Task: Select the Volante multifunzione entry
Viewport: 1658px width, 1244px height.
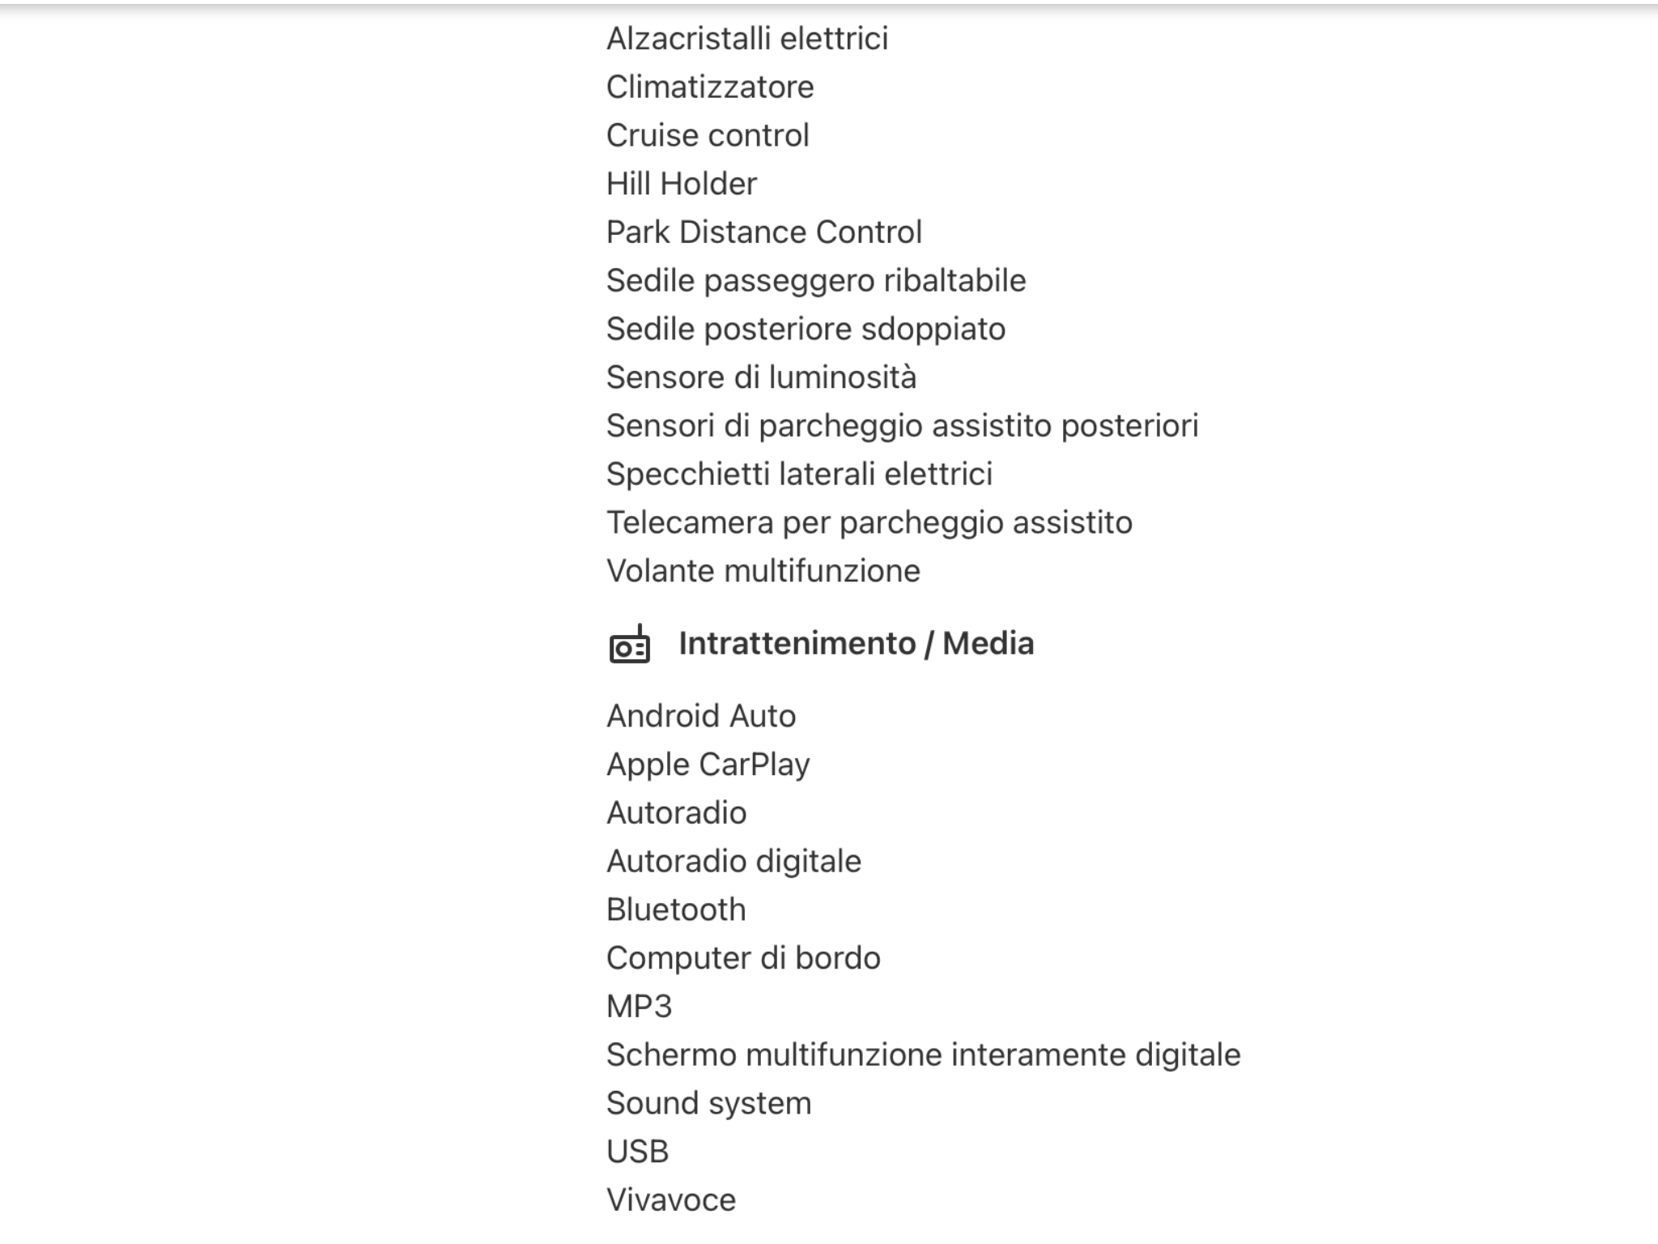Action: tap(763, 572)
